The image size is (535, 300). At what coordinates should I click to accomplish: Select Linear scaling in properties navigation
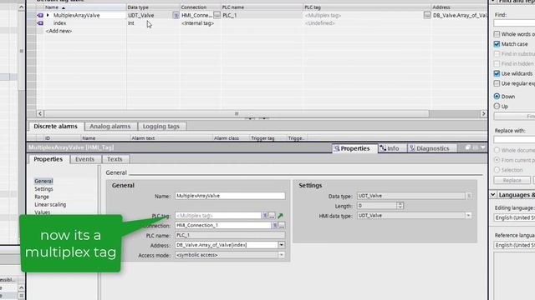point(50,205)
